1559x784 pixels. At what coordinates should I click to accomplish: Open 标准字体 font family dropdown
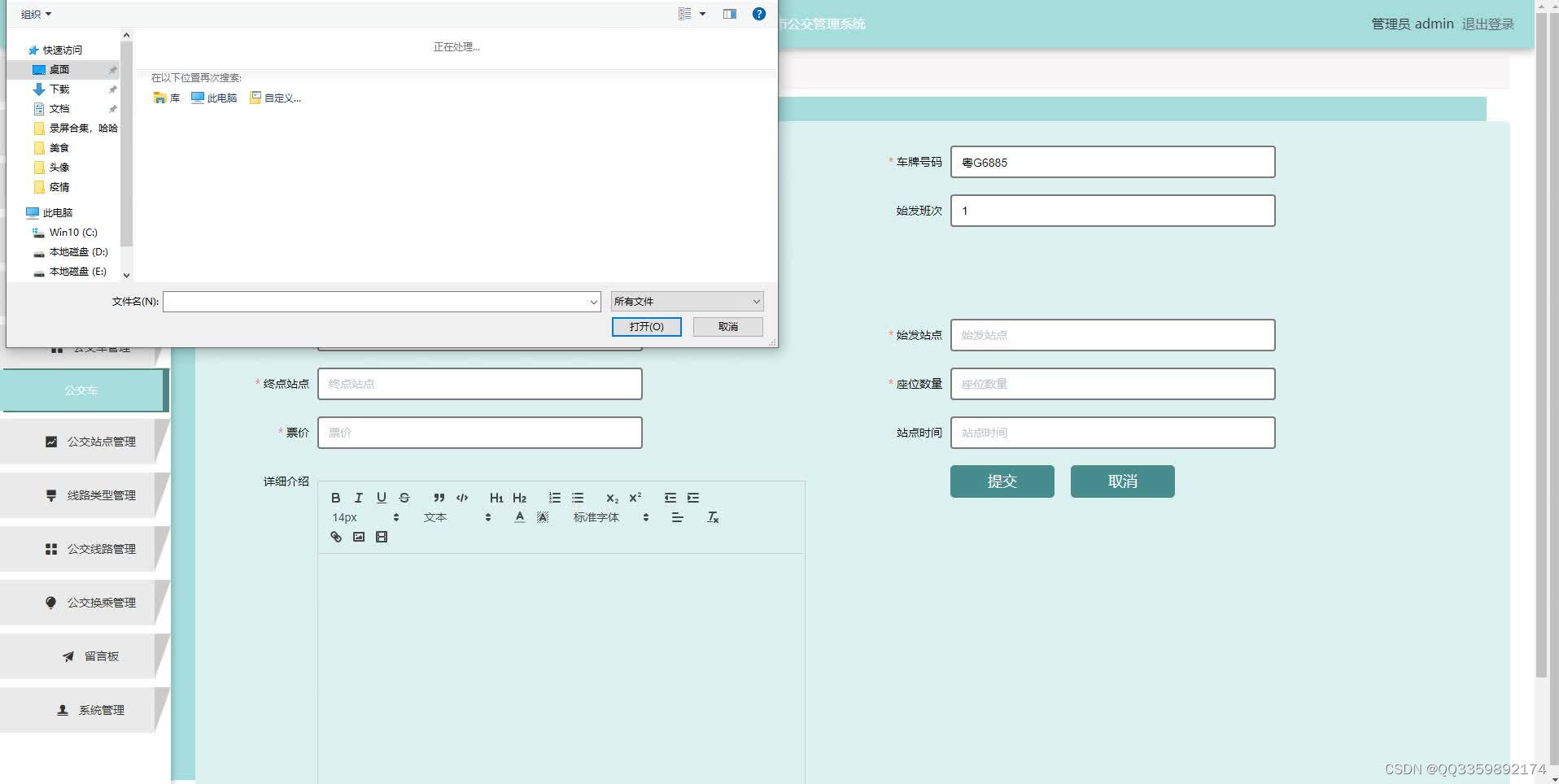pos(611,517)
